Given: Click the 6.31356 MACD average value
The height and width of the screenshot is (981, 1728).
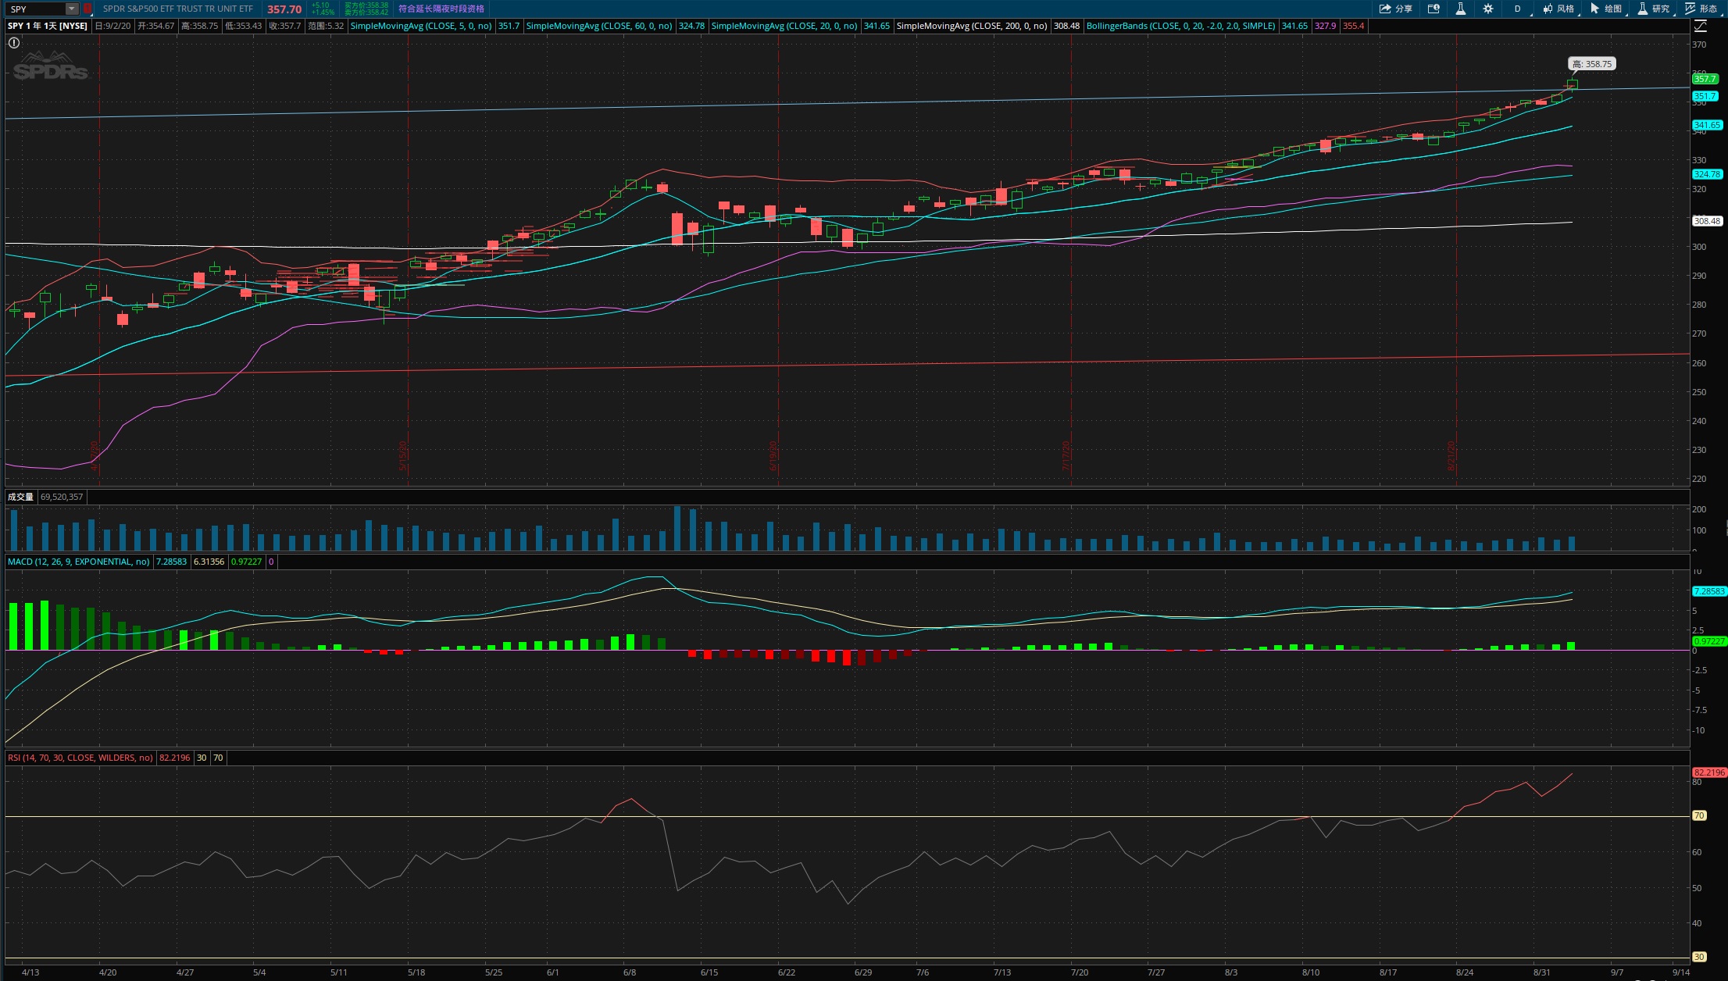Looking at the screenshot, I should (209, 562).
